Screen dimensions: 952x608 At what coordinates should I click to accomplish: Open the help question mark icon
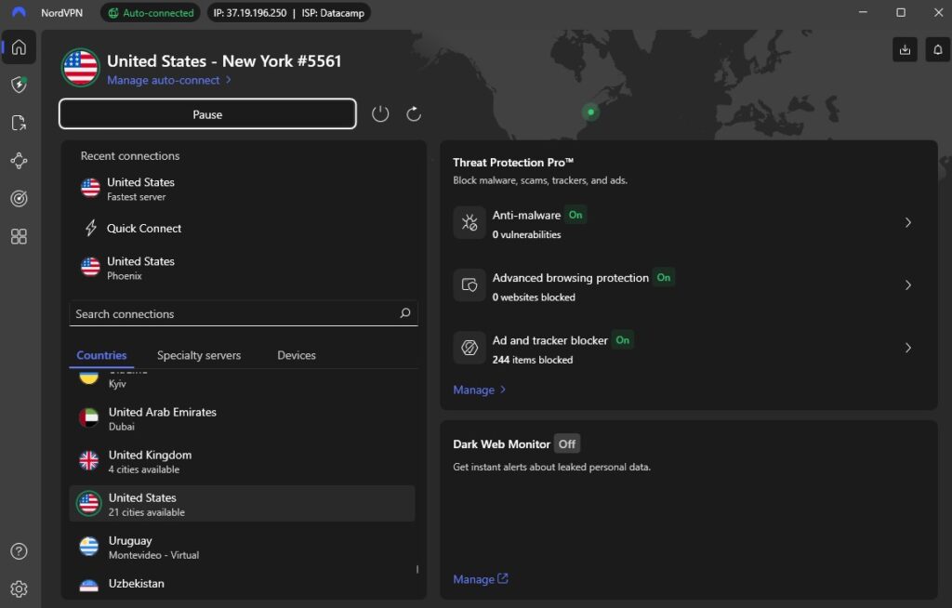pos(19,551)
